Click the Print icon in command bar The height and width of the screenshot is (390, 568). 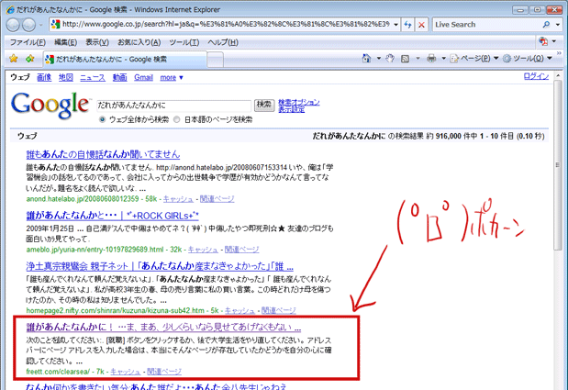point(431,59)
